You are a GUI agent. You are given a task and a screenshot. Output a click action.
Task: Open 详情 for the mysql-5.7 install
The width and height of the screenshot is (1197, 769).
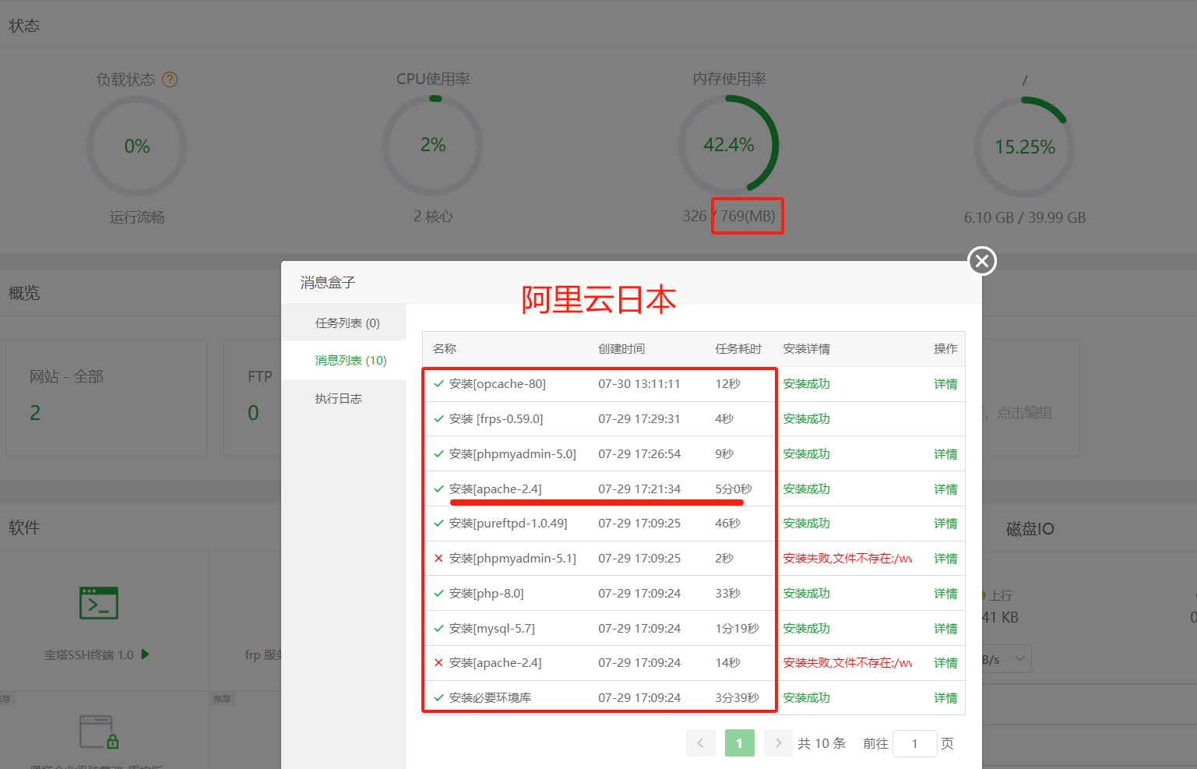pyautogui.click(x=945, y=629)
